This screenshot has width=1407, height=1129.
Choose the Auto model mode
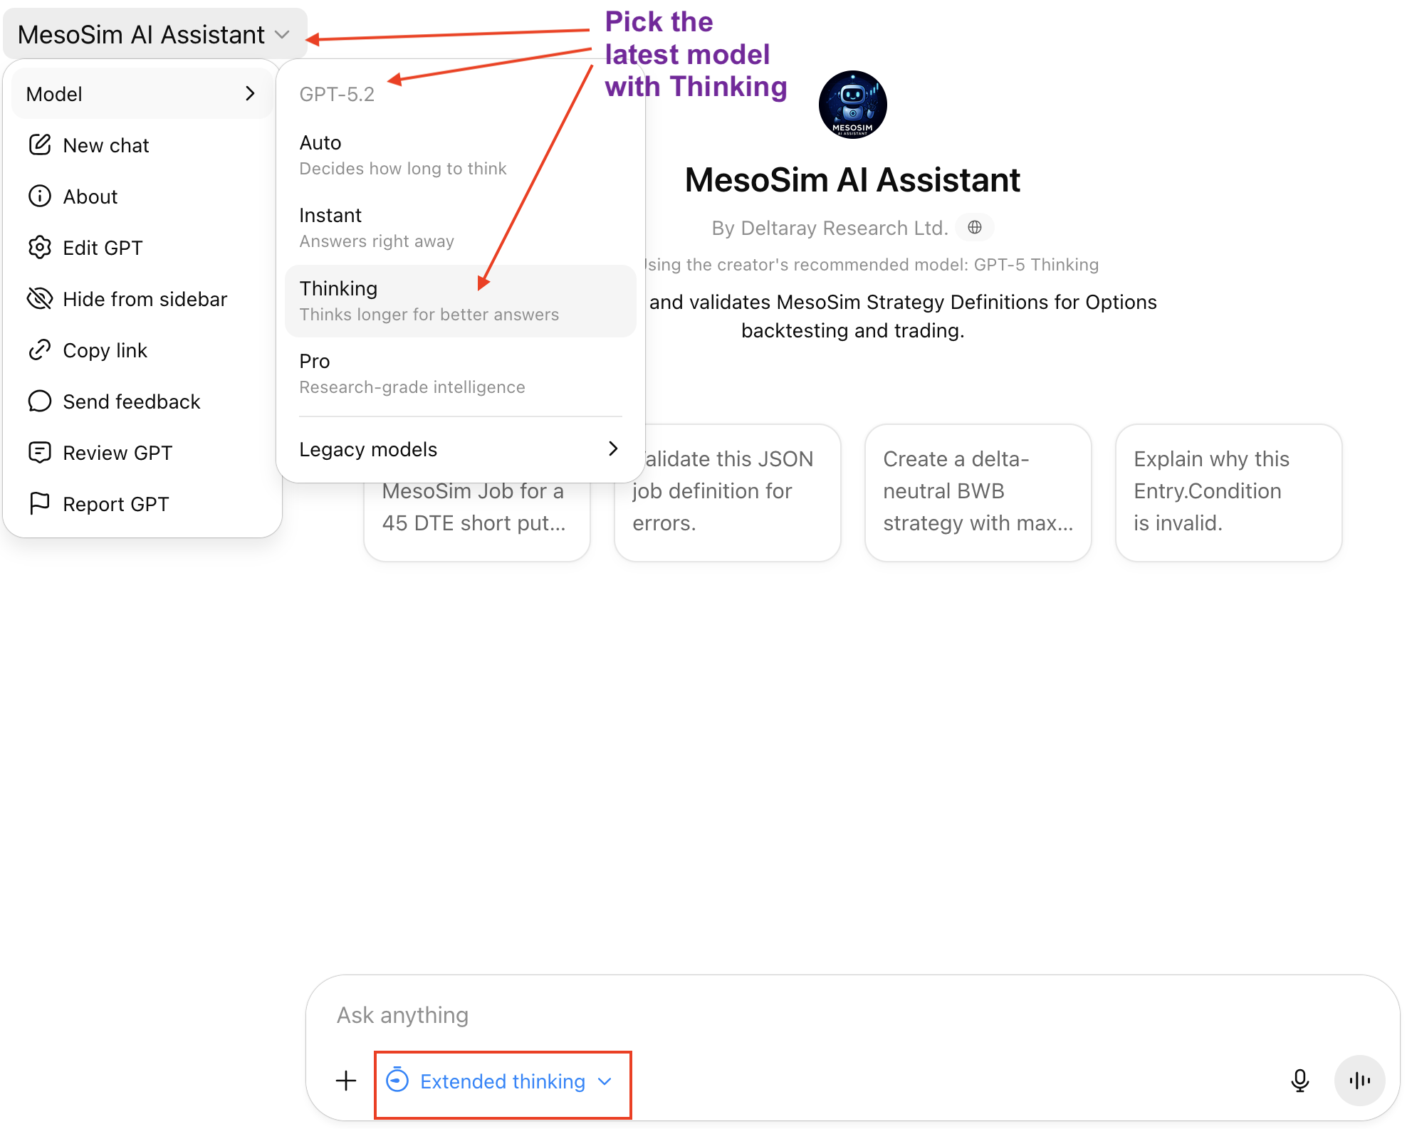(460, 155)
